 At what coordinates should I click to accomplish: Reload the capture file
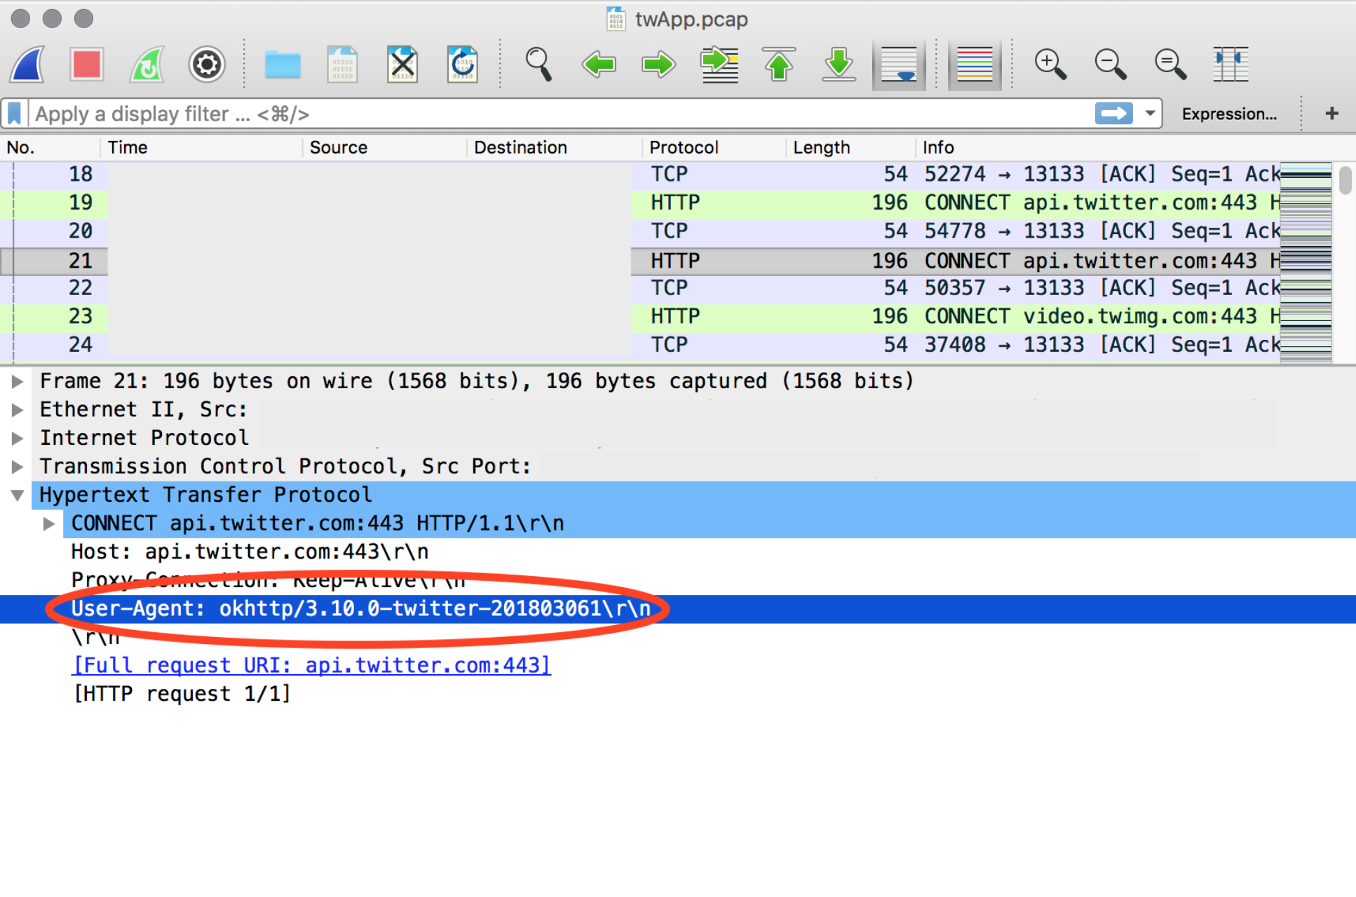(463, 64)
